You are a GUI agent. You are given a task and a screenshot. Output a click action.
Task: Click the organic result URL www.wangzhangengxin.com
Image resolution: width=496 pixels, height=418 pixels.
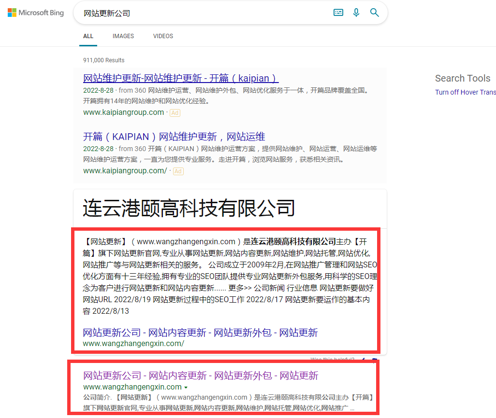pos(132,387)
